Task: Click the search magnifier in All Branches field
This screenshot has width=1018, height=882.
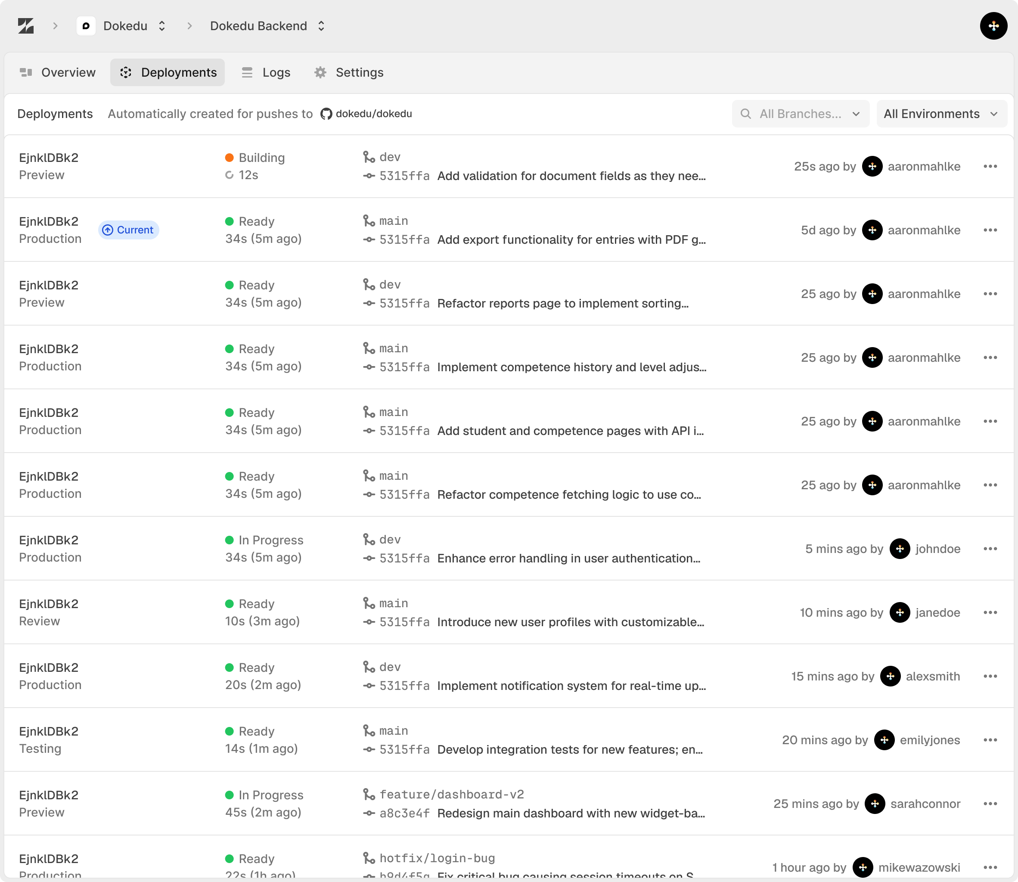Action: [x=746, y=114]
